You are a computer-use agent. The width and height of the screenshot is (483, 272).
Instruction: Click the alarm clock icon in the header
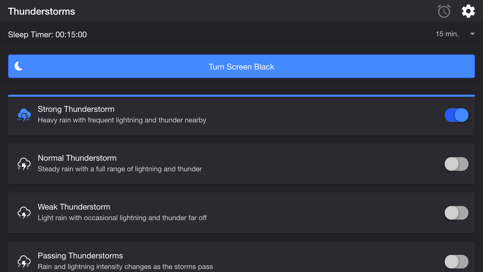click(x=444, y=11)
